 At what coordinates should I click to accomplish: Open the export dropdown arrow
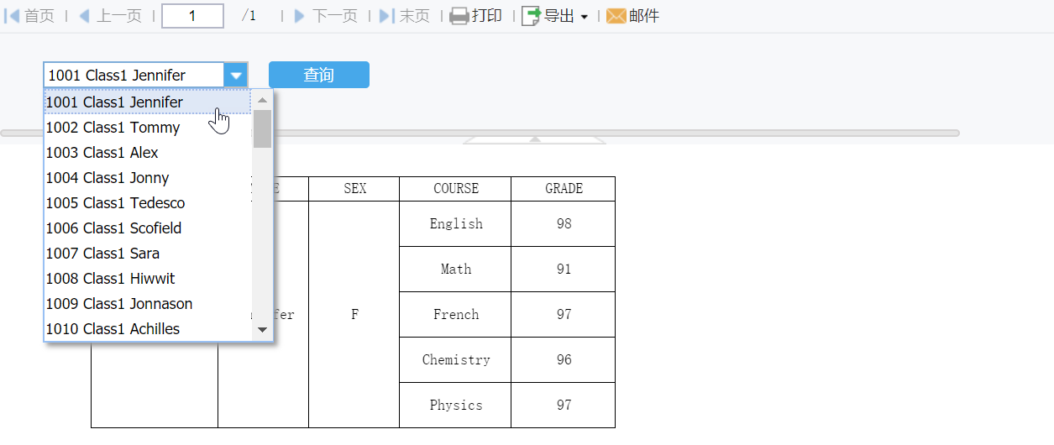click(584, 17)
